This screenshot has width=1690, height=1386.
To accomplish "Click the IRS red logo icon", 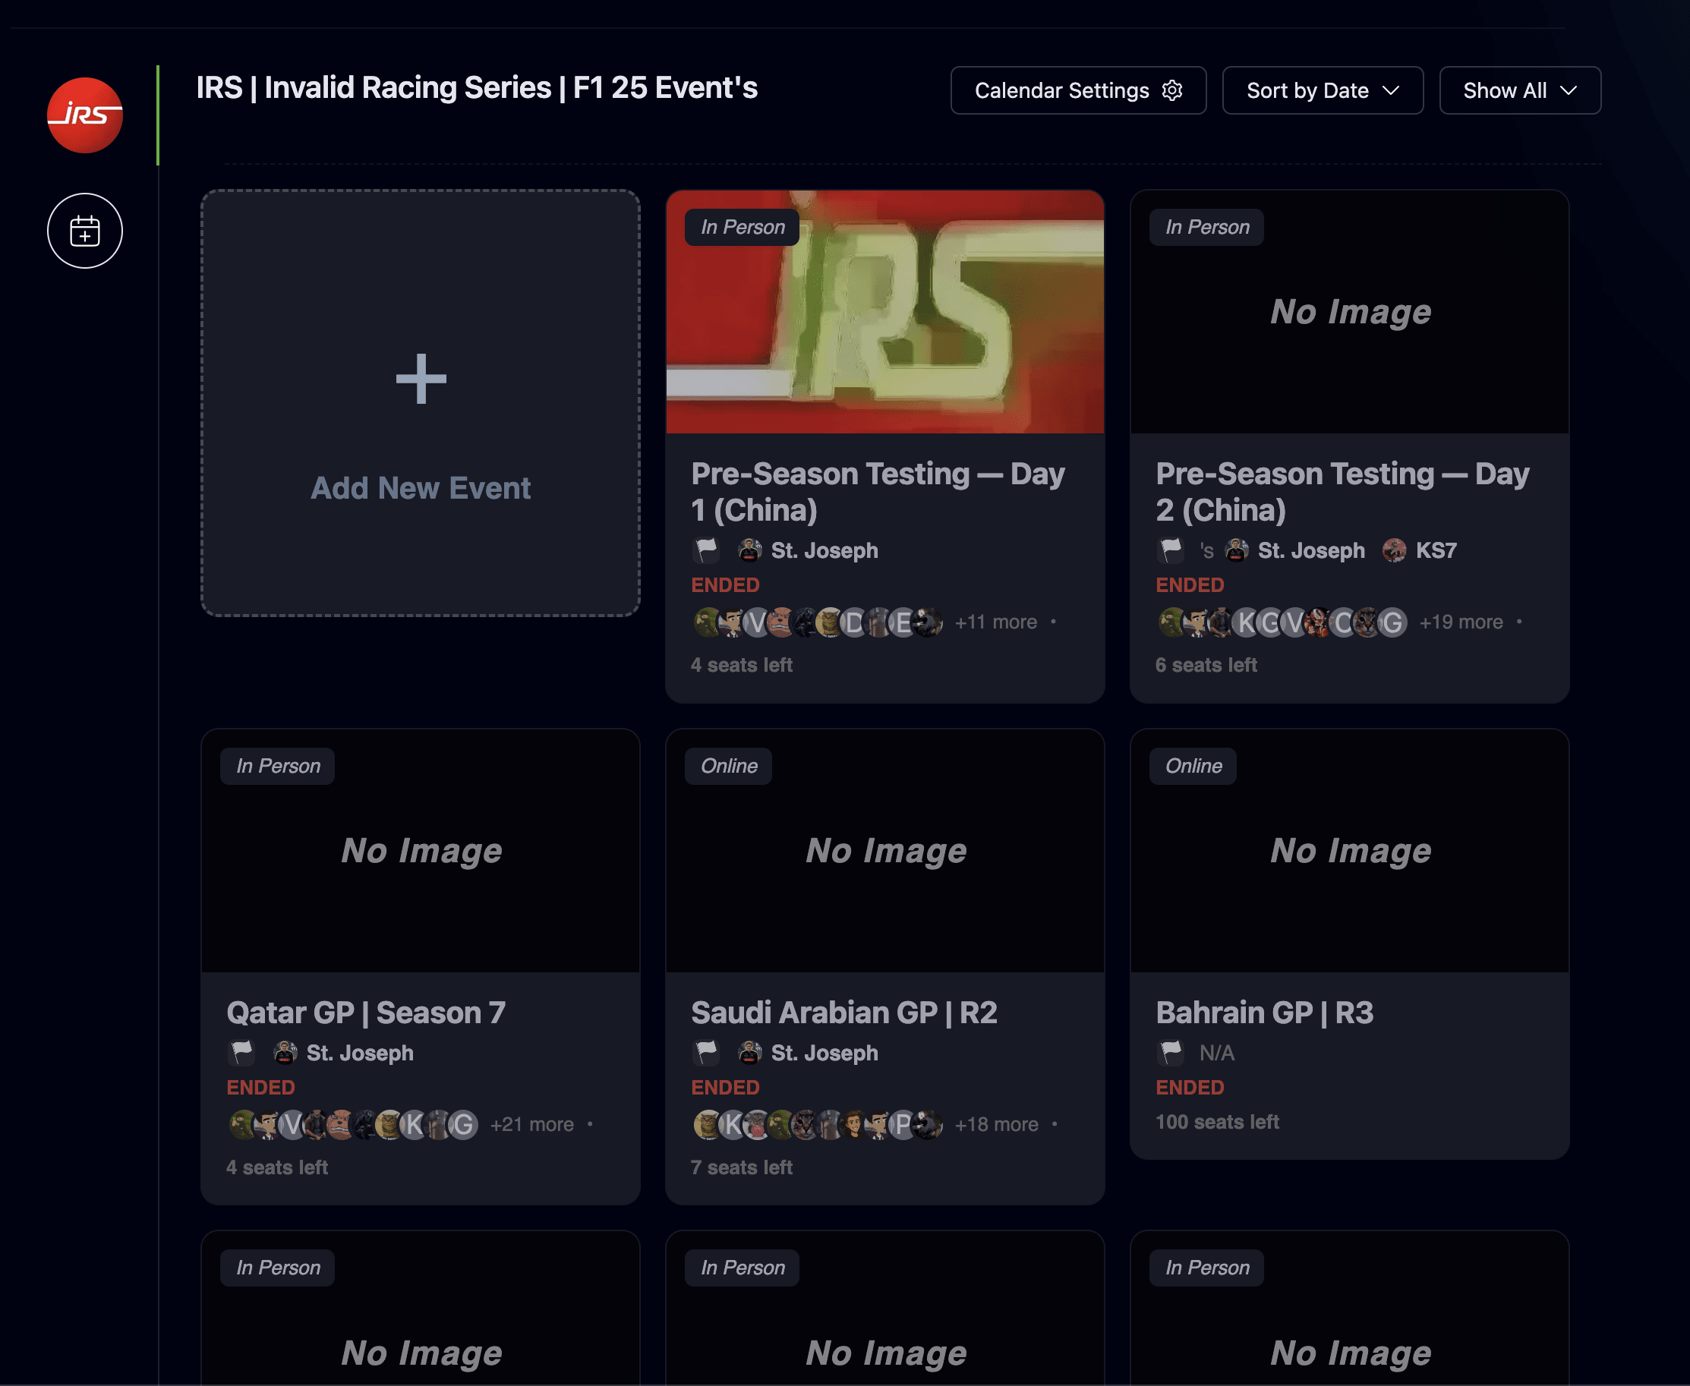I will 85,115.
